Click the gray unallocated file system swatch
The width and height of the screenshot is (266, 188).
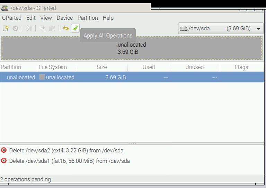click(42, 77)
